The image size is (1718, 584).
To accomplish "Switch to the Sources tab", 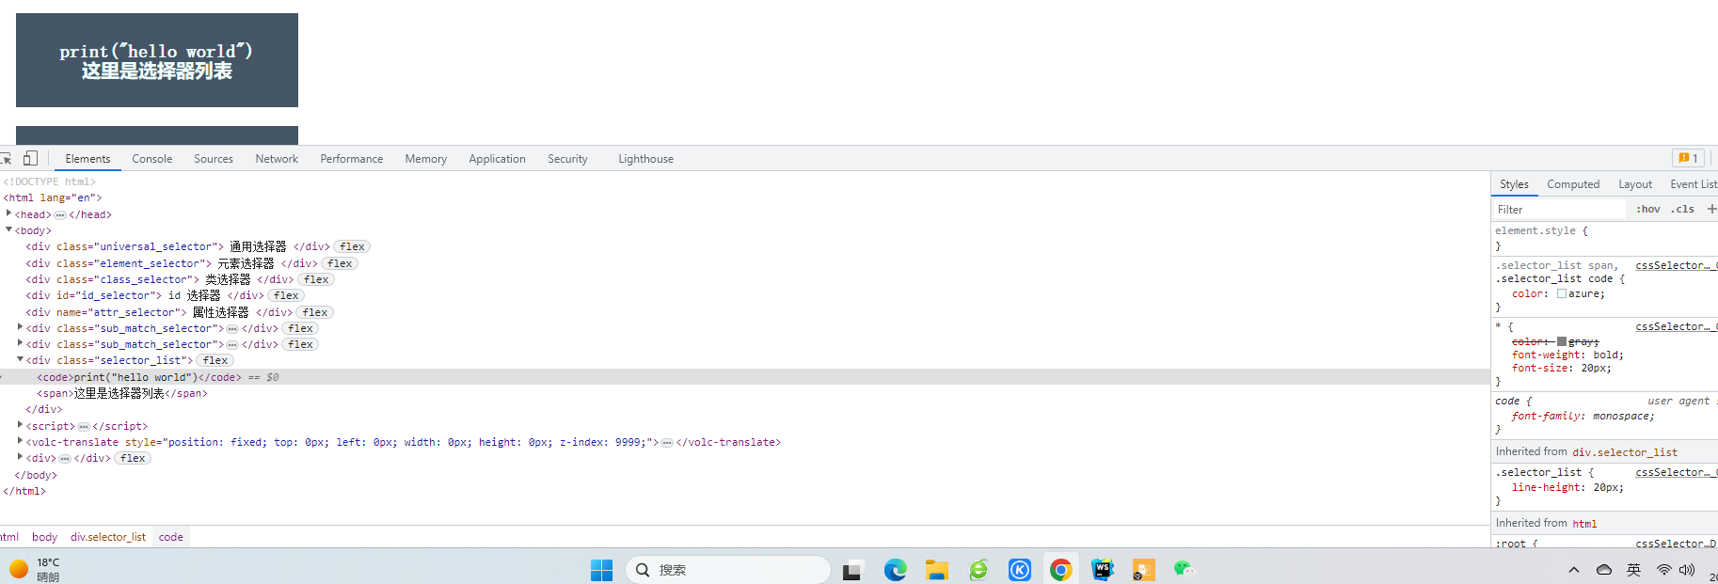I will (214, 159).
